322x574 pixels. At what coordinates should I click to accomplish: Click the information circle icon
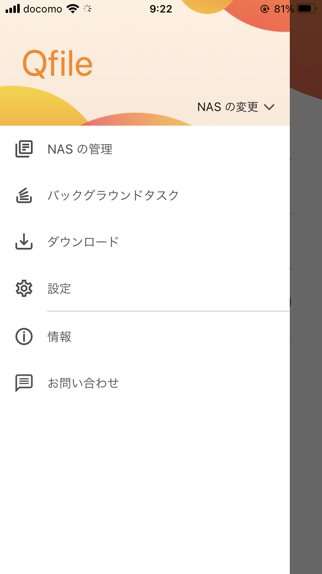click(24, 336)
